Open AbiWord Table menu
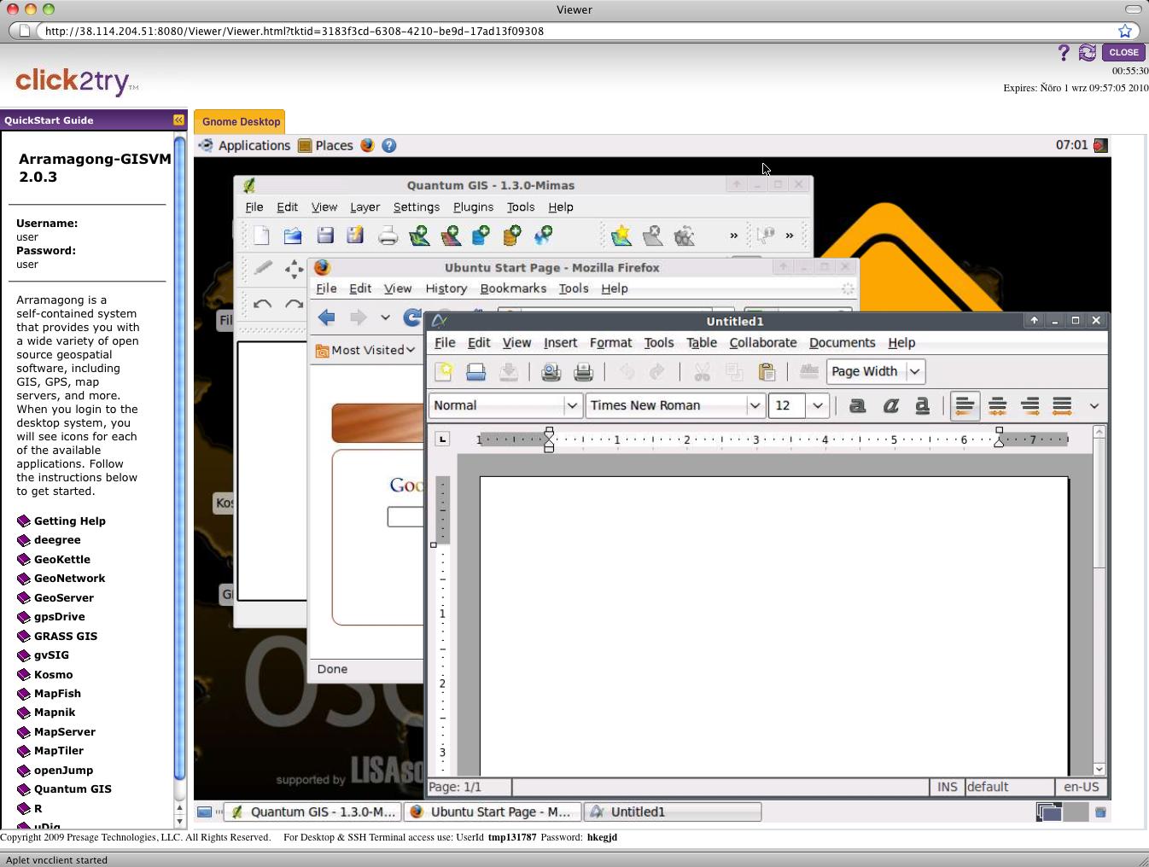 click(702, 343)
